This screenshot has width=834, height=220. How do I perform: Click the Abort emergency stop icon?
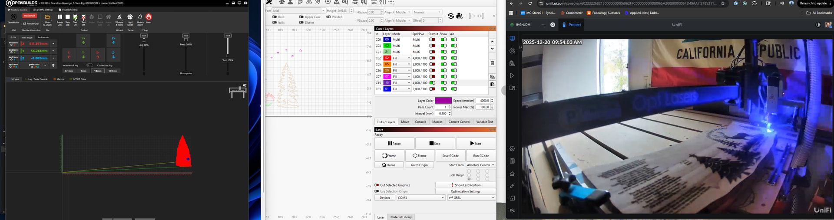[149, 17]
